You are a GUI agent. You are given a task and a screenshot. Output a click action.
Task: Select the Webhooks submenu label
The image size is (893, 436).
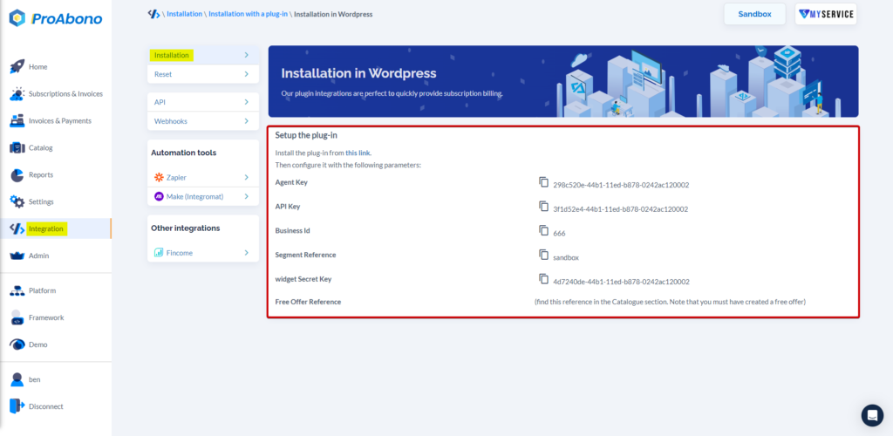(x=171, y=121)
